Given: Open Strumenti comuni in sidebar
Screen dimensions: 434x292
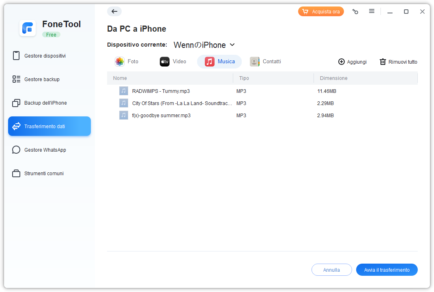Looking at the screenshot, I should [44, 174].
